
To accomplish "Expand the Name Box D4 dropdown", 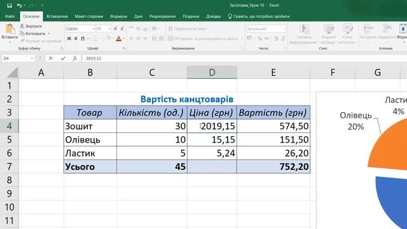I will click(x=32, y=59).
